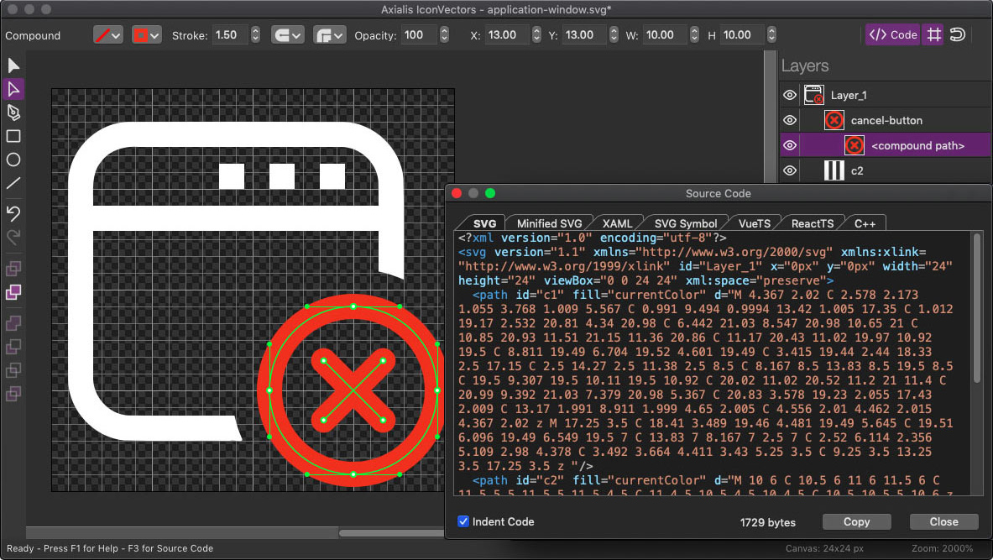Viewport: 993px width, 560px height.
Task: Hide the Layer_1 layer via eye icon
Action: point(790,96)
